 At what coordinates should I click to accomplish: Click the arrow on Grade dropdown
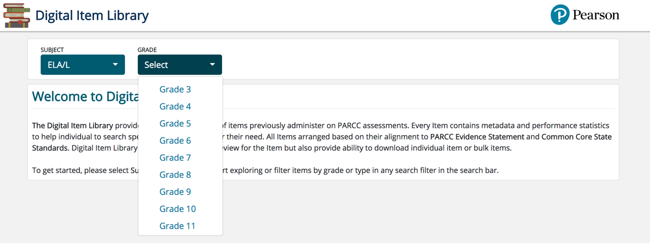pyautogui.click(x=212, y=65)
